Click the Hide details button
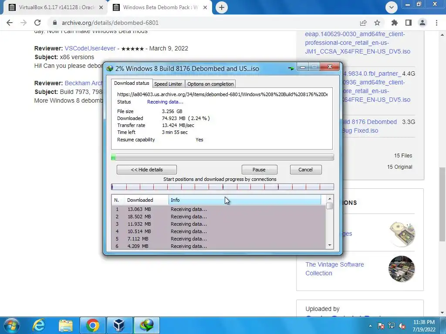Viewport: 446px width, 334px height. pyautogui.click(x=147, y=170)
